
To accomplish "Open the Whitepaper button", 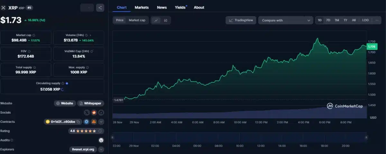I will [90, 103].
